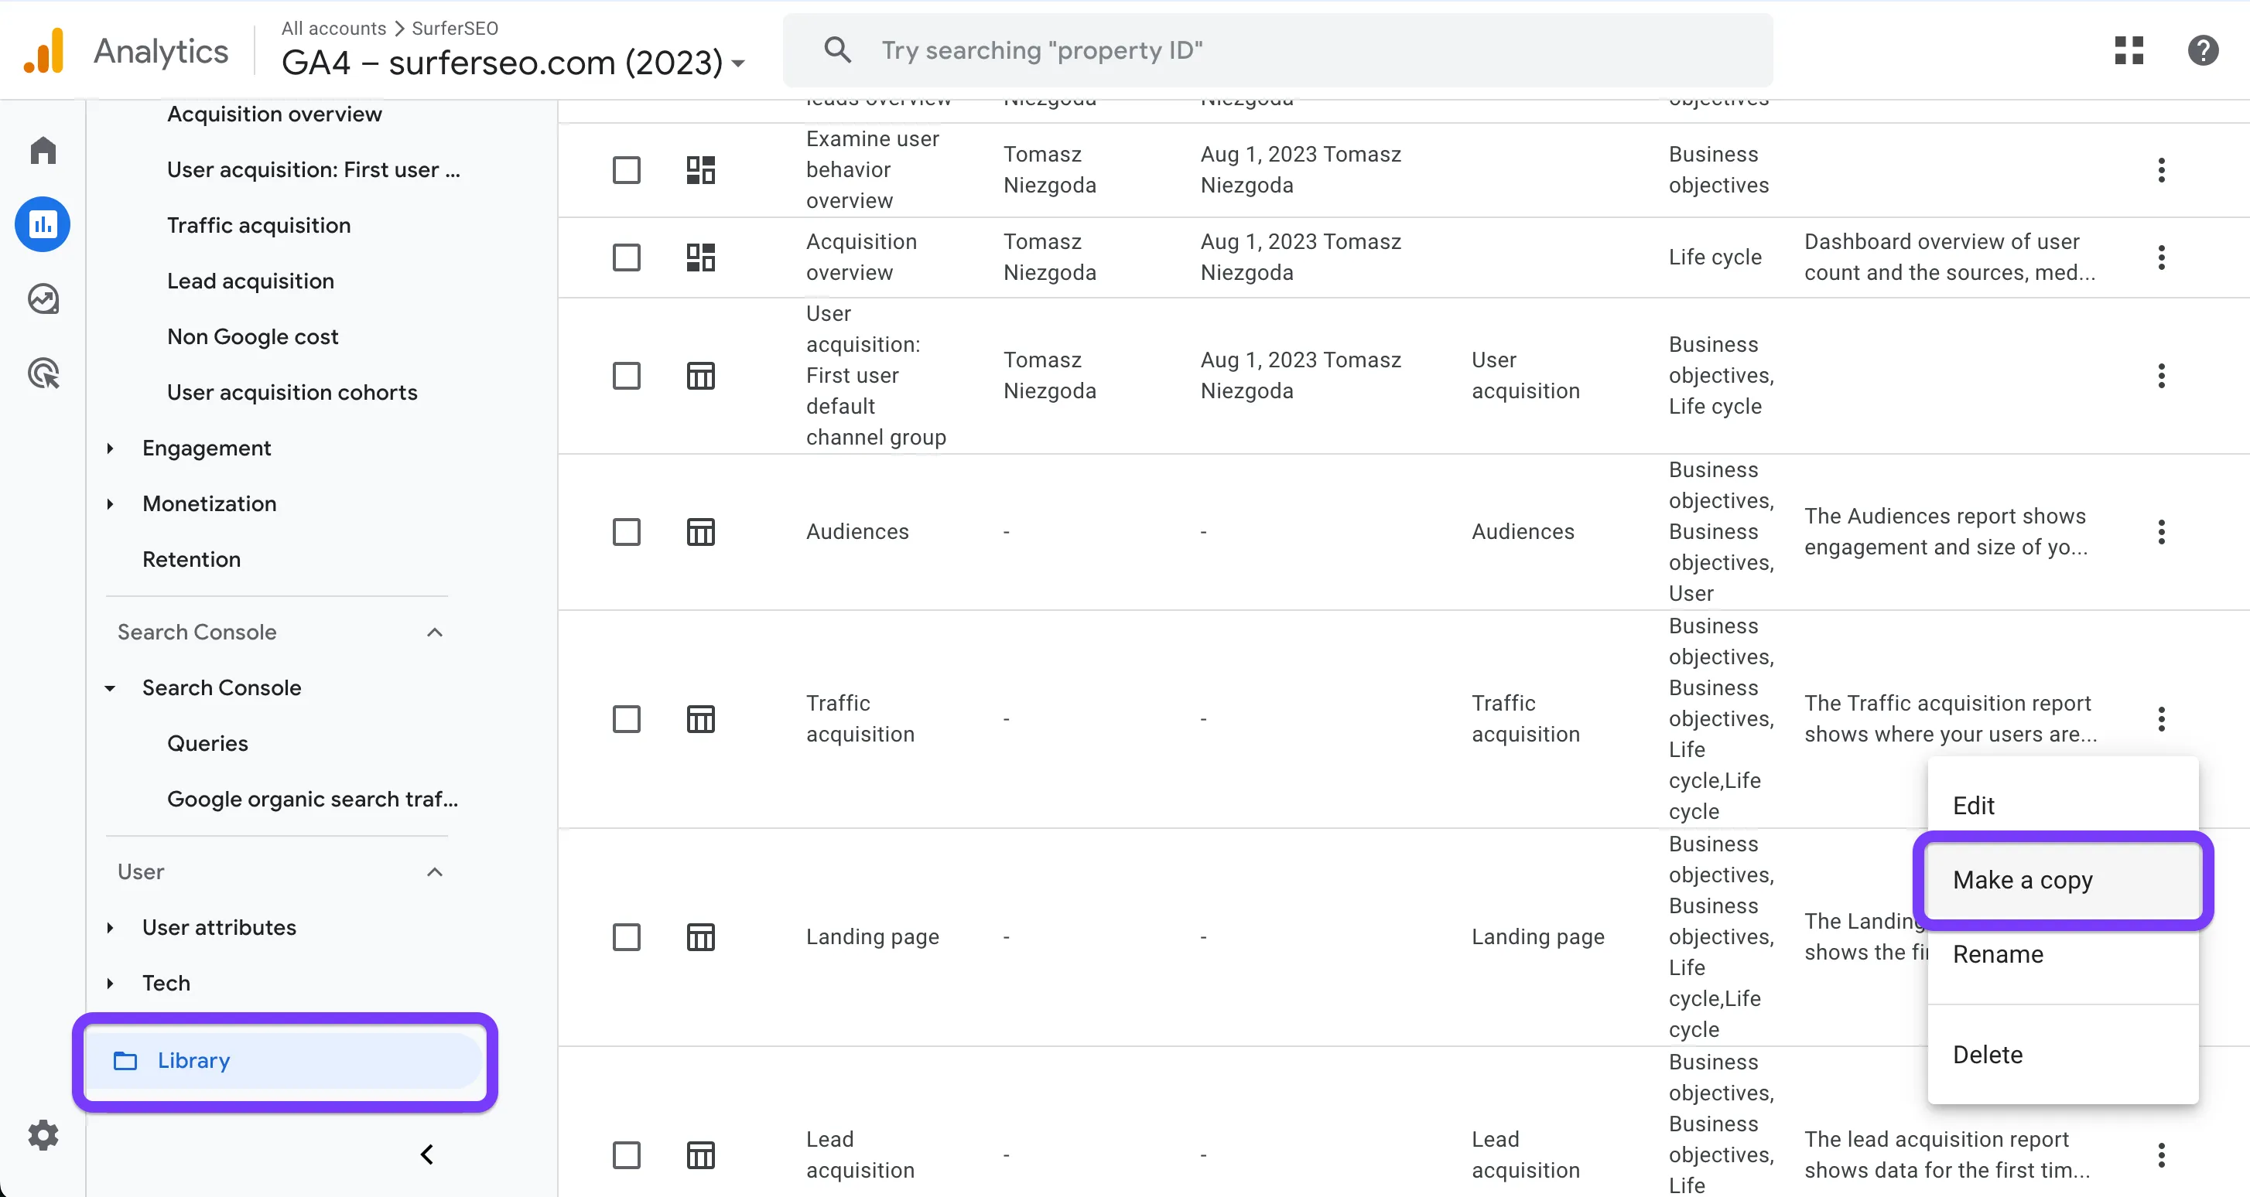This screenshot has height=1197, width=2250.
Task: Open the Help question mark icon
Action: pos(2203,49)
